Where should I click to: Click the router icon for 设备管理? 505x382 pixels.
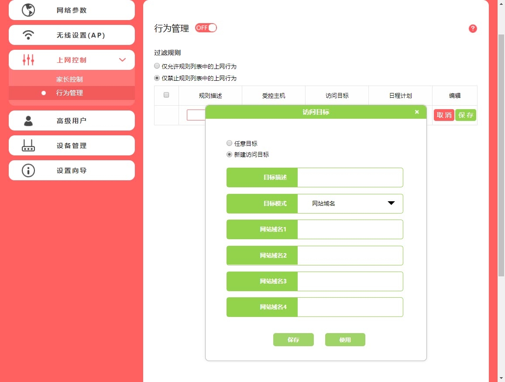(28, 145)
